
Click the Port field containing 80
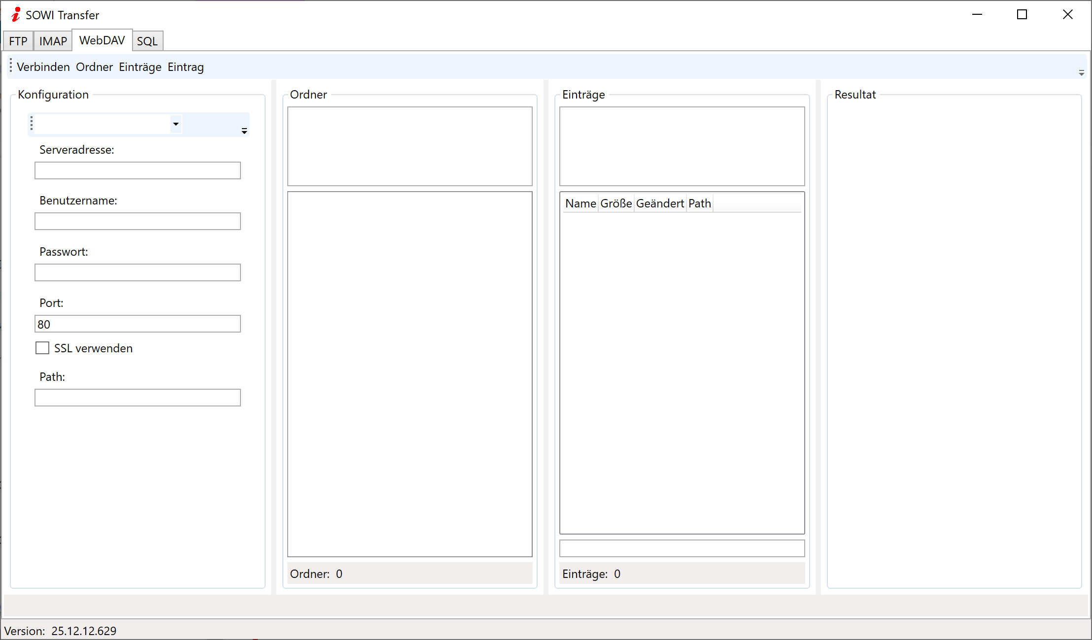(137, 324)
